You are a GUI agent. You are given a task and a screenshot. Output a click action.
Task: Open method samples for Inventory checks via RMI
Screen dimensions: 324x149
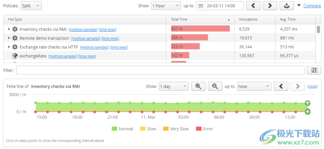[83, 30]
